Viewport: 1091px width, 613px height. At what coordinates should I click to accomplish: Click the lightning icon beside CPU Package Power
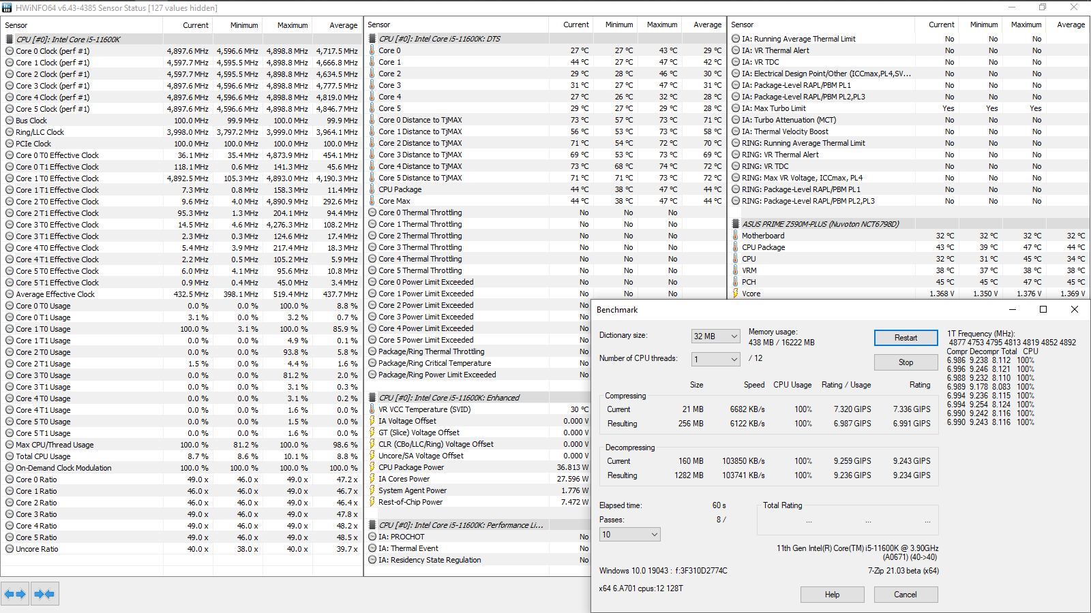(x=372, y=467)
